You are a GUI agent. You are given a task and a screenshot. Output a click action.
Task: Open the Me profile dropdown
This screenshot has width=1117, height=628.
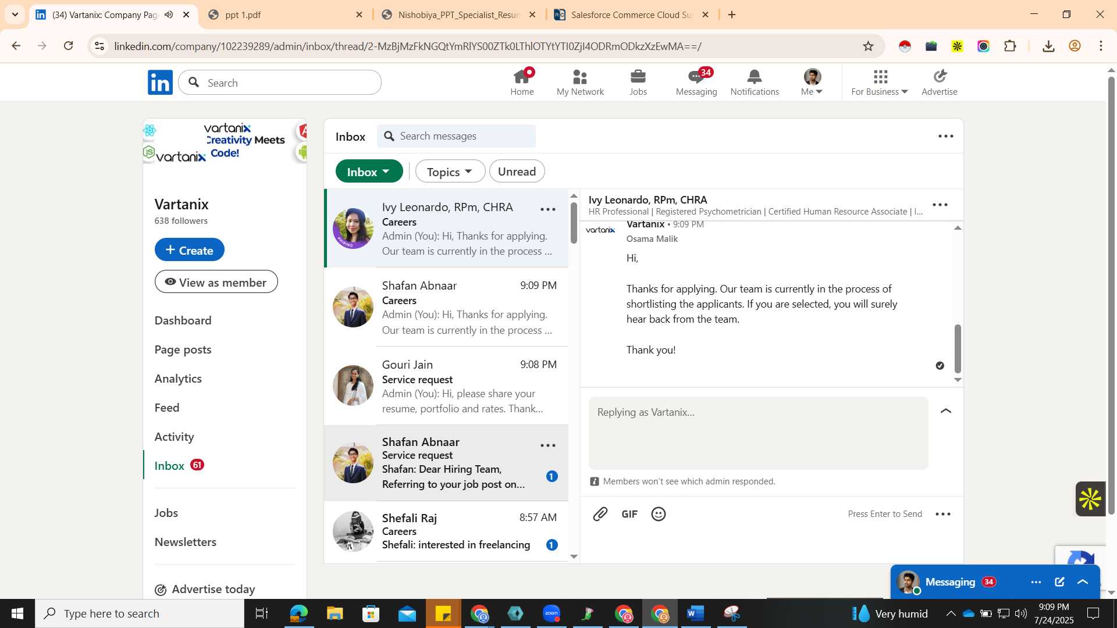coord(812,82)
